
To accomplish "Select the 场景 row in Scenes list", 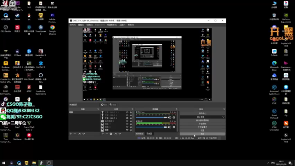I will [84, 113].
